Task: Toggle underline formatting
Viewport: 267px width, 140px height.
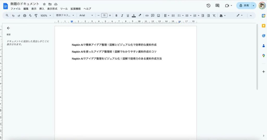Action: pyautogui.click(x=128, y=16)
